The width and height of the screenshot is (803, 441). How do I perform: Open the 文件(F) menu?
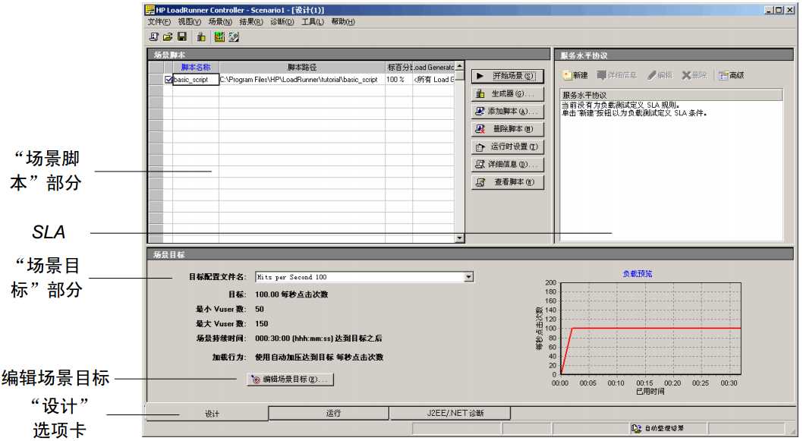(159, 21)
